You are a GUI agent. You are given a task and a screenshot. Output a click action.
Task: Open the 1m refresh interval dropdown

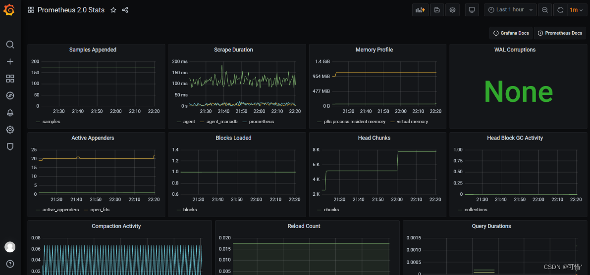click(577, 10)
